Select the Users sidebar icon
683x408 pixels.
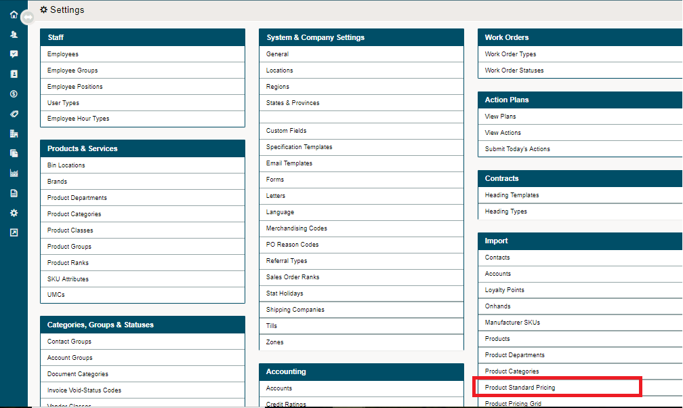click(14, 35)
